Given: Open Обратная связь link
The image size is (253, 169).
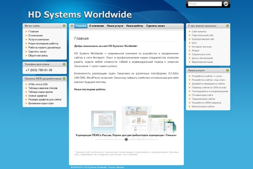Looking at the screenshot, I should click(x=38, y=55).
